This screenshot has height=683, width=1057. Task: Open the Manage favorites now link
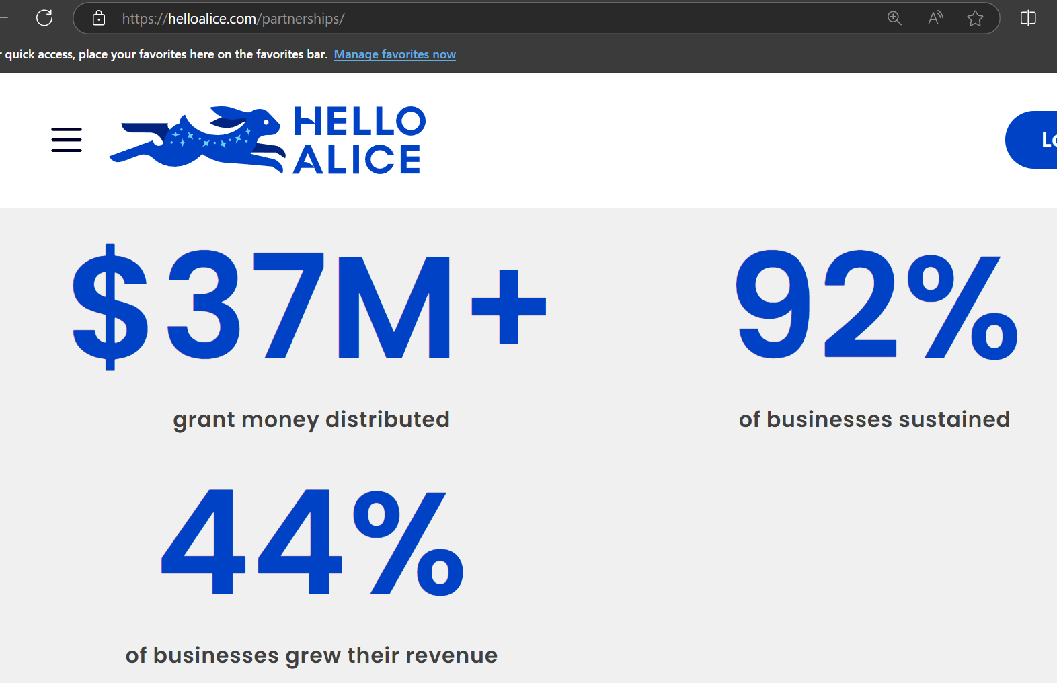coord(395,54)
